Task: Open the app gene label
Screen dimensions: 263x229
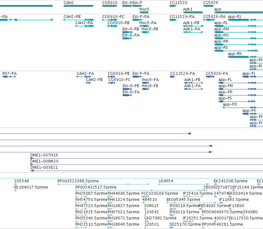Action: (x=218, y=9)
